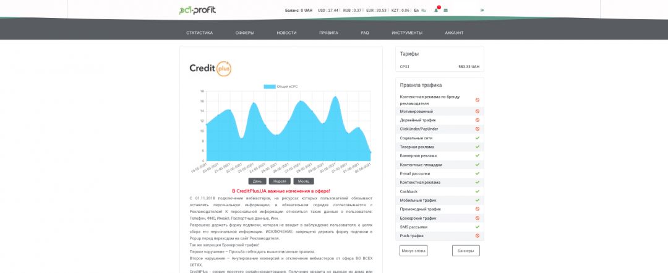Show chart by День

point(257,181)
